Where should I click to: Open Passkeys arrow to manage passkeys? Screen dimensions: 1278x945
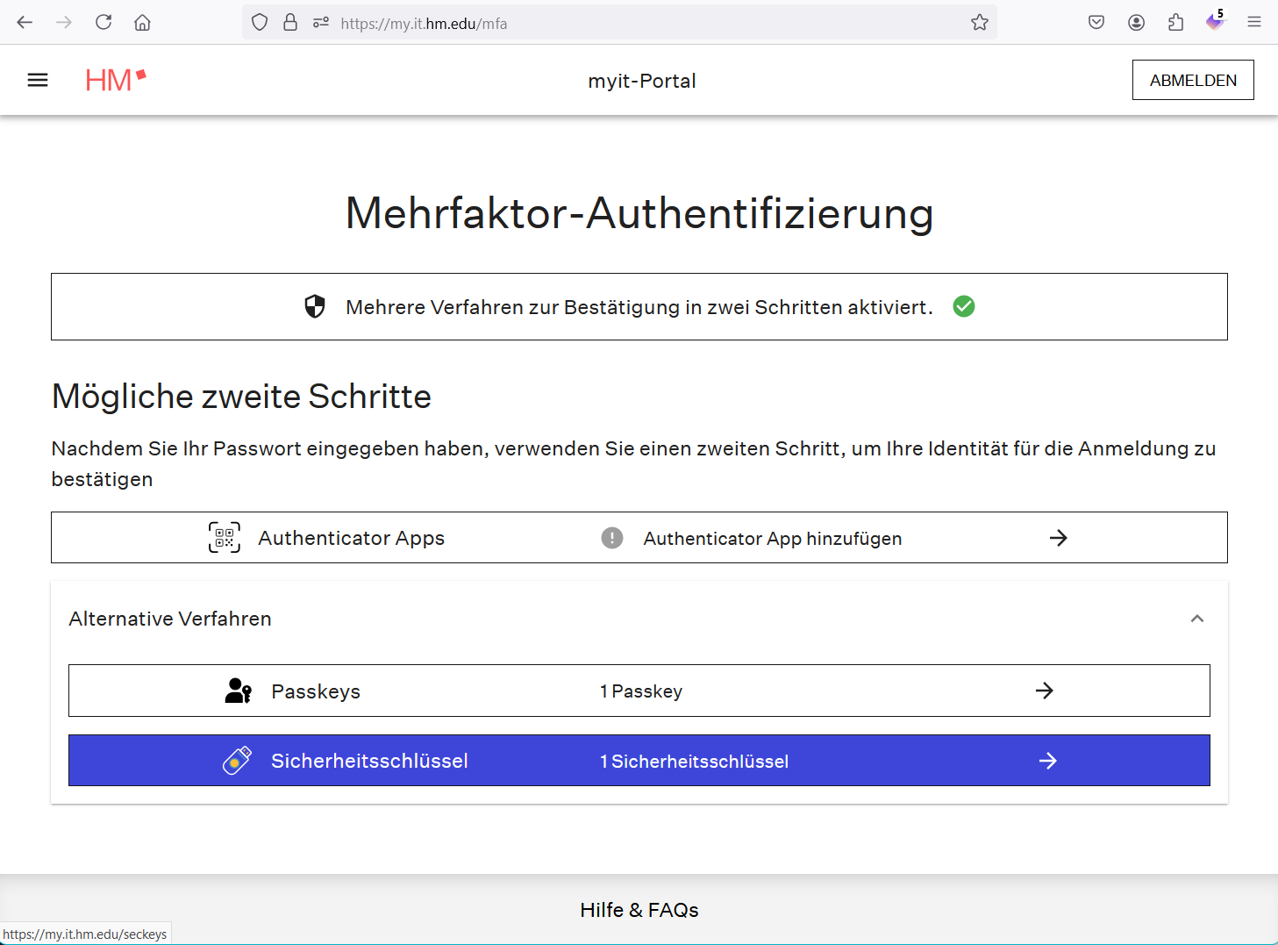click(x=1044, y=691)
